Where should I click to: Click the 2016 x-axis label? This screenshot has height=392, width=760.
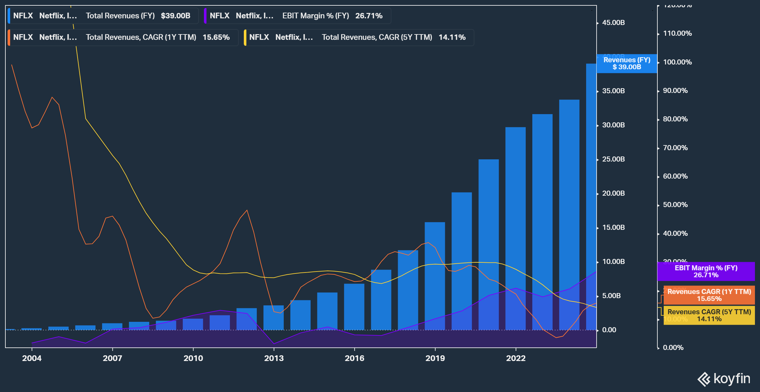point(354,358)
